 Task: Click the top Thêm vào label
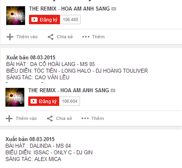pos(27,37)
